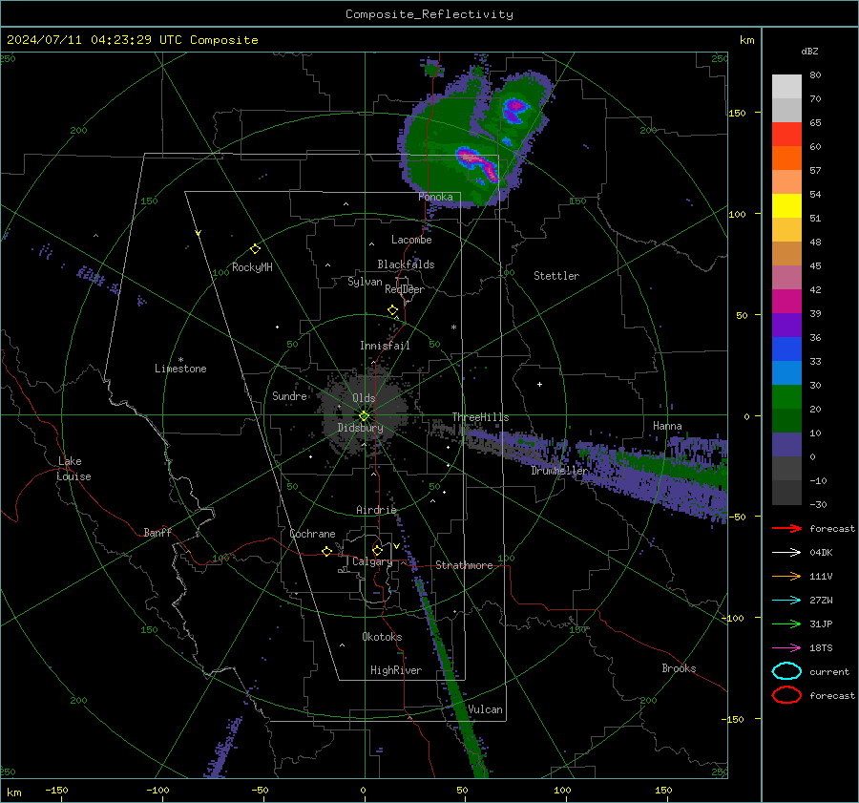Click the Drumheller city label
859x803 pixels.
click(559, 471)
